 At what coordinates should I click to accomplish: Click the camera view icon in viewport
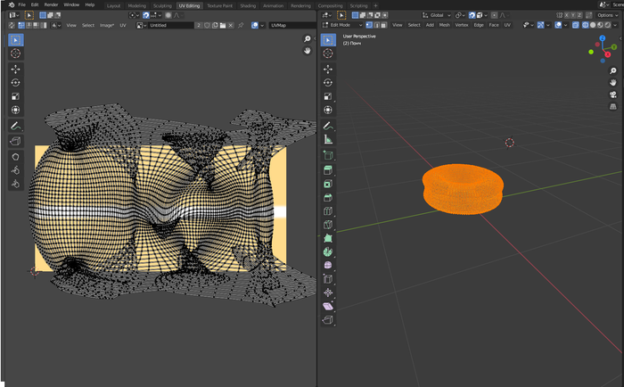pyautogui.click(x=613, y=95)
